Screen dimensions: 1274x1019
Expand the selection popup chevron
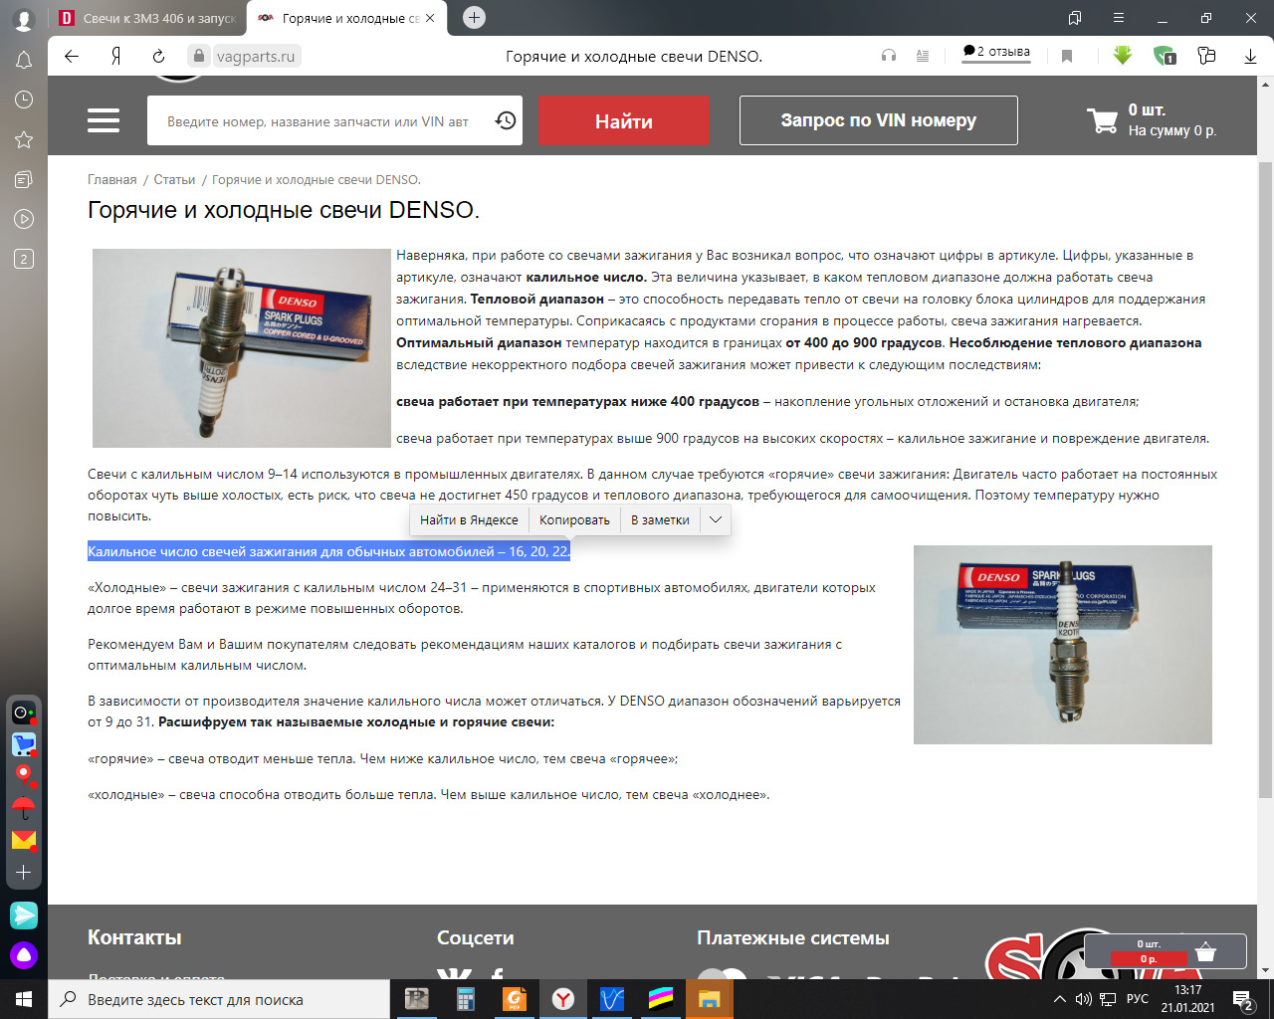coord(716,519)
